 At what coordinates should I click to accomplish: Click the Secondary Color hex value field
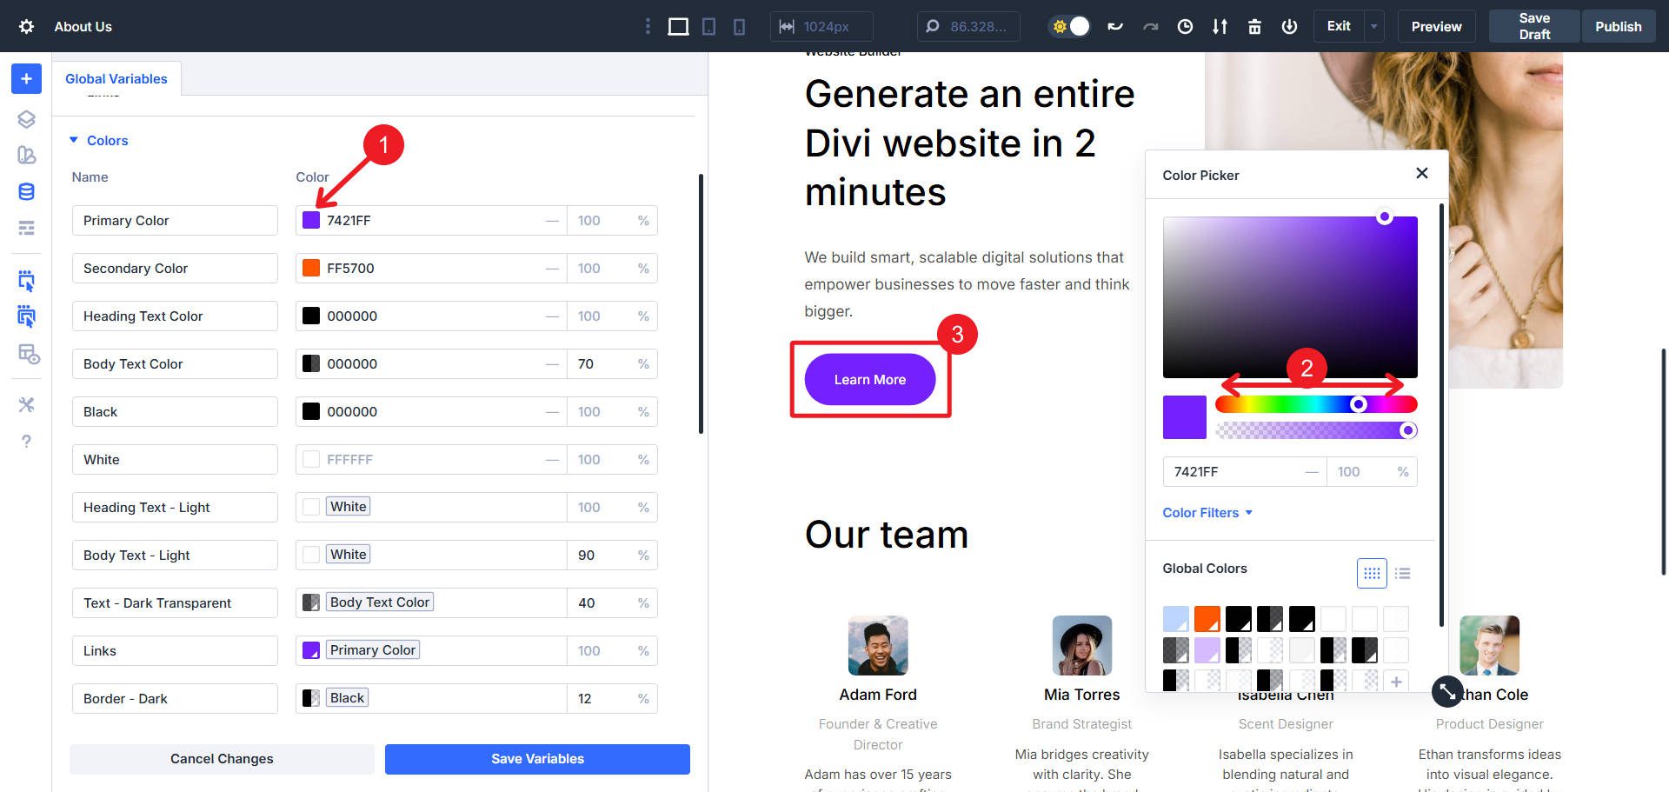[x=391, y=268]
